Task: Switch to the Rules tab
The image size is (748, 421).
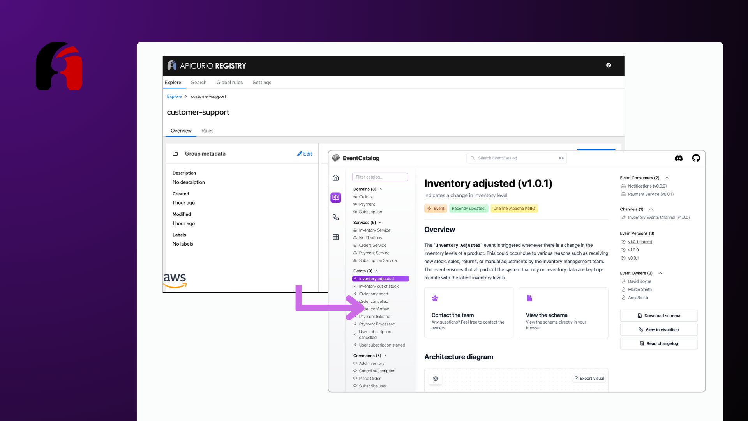Action: pyautogui.click(x=207, y=131)
